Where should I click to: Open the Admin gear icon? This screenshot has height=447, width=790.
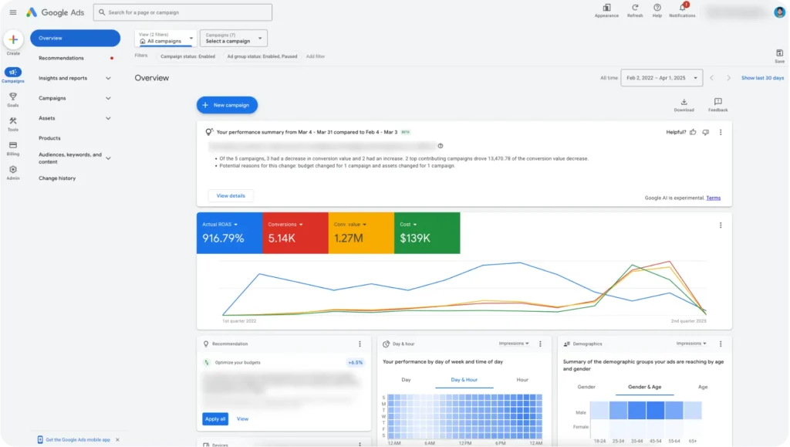(13, 170)
